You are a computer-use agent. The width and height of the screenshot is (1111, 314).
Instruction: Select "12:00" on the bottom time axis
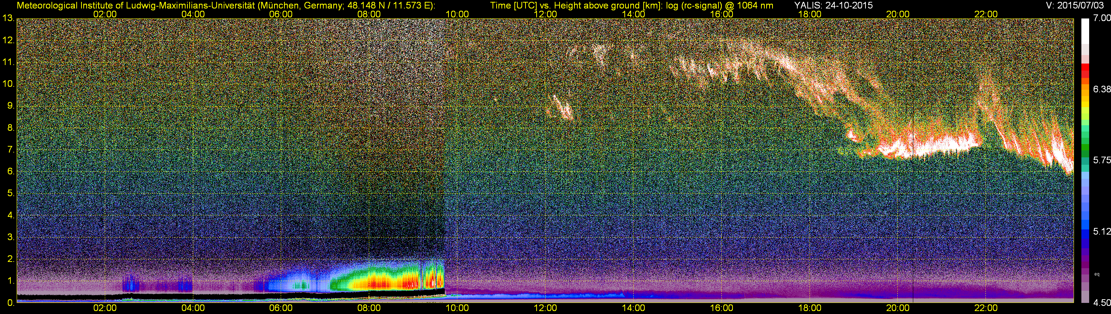545,308
